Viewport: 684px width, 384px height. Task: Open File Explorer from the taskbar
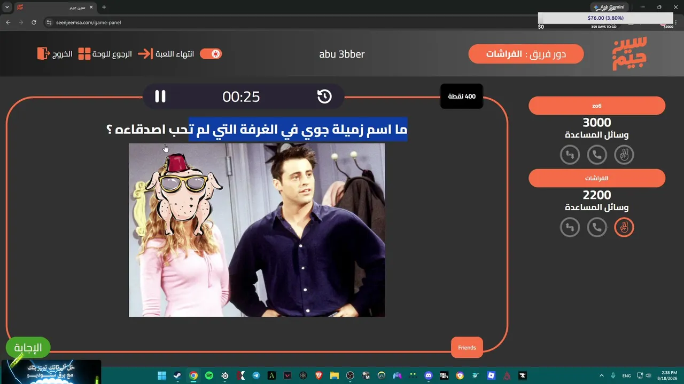335,375
